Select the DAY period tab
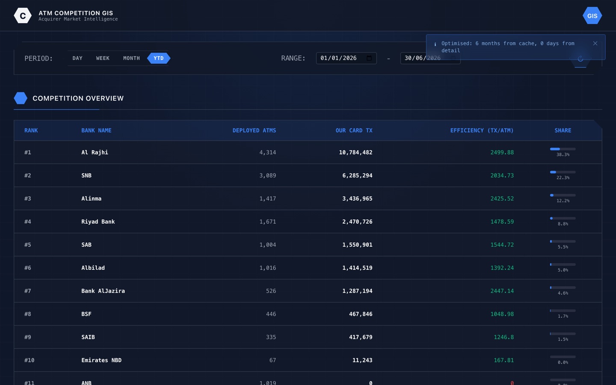The width and height of the screenshot is (616, 385). point(77,58)
